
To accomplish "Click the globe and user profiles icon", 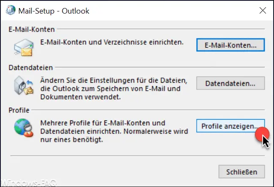I will tap(24, 128).
